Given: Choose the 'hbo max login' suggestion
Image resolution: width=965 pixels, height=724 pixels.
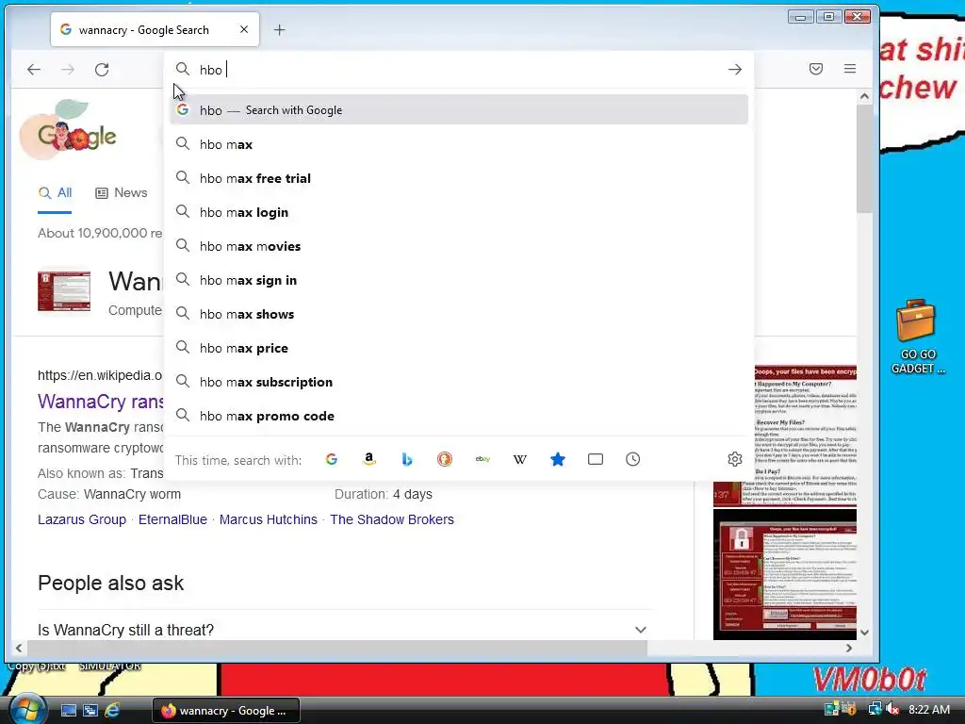Looking at the screenshot, I should point(459,212).
